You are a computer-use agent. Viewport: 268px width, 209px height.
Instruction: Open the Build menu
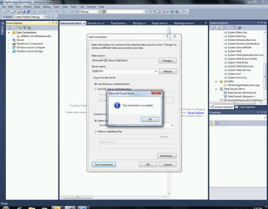(x=37, y=7)
